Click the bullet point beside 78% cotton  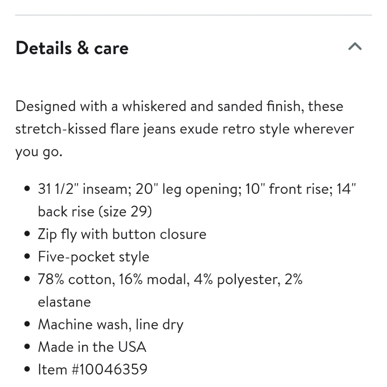[x=27, y=279]
